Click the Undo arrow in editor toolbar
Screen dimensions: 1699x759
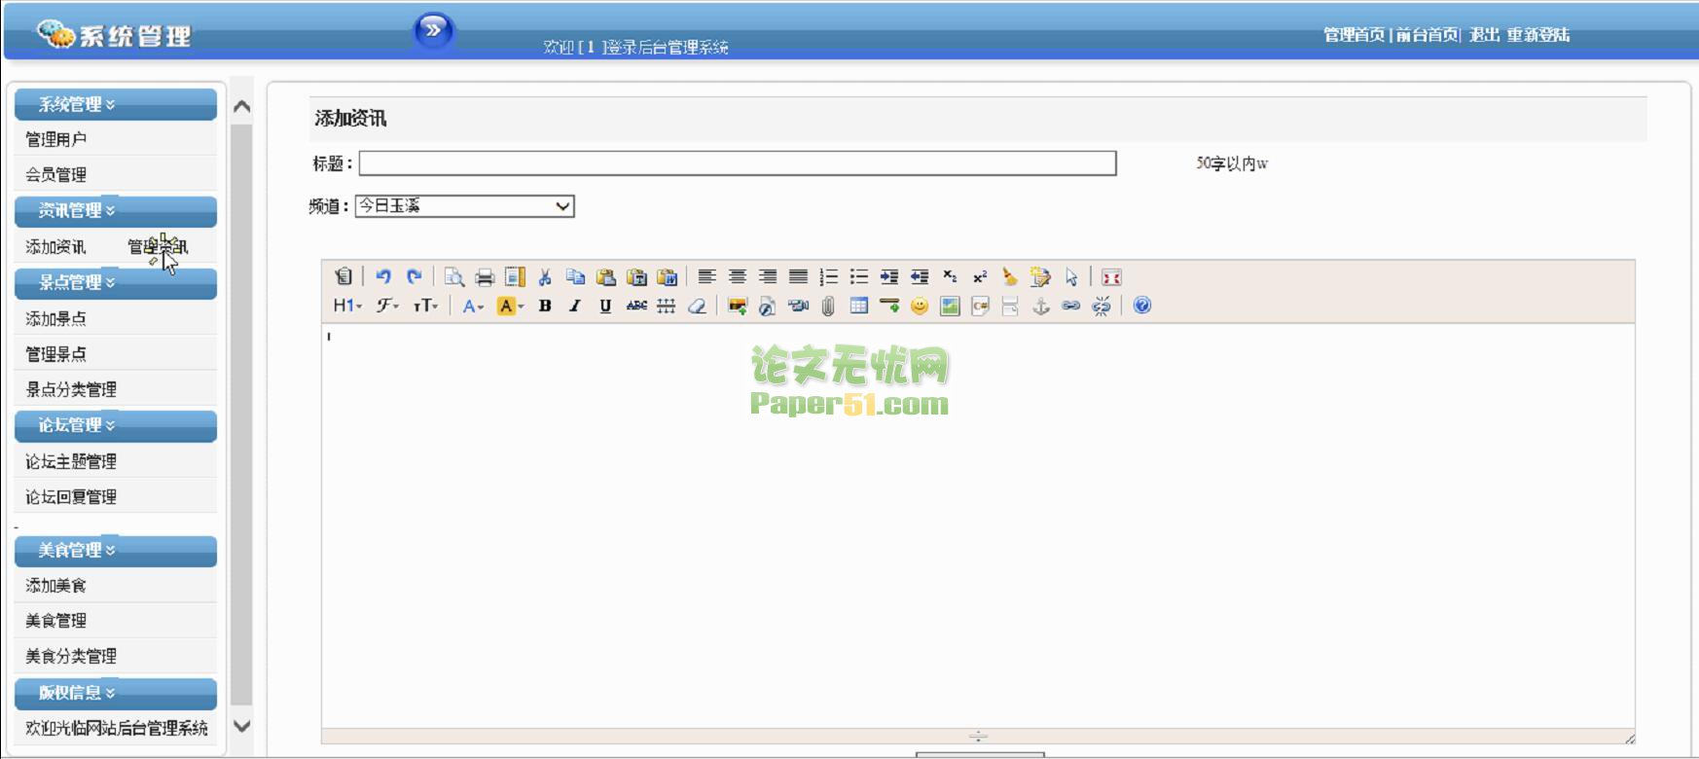383,276
